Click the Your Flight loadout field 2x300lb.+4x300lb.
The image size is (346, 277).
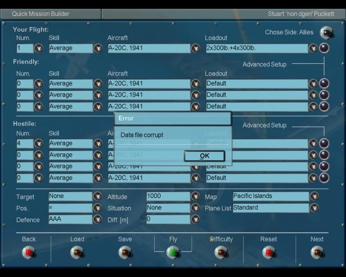click(257, 48)
